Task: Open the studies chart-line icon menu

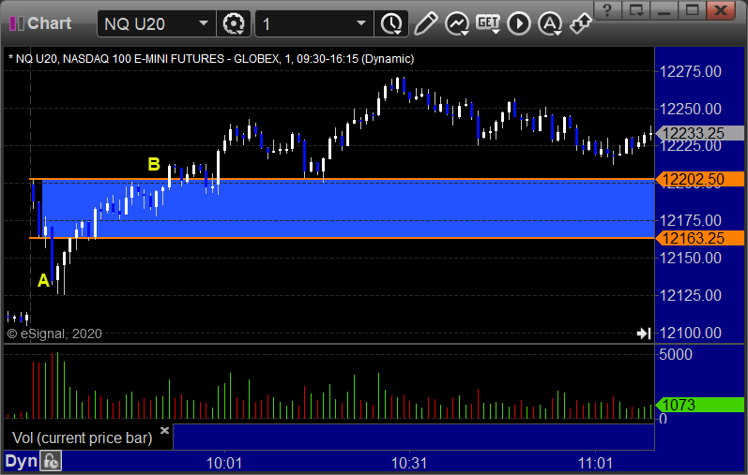Action: 456,23
